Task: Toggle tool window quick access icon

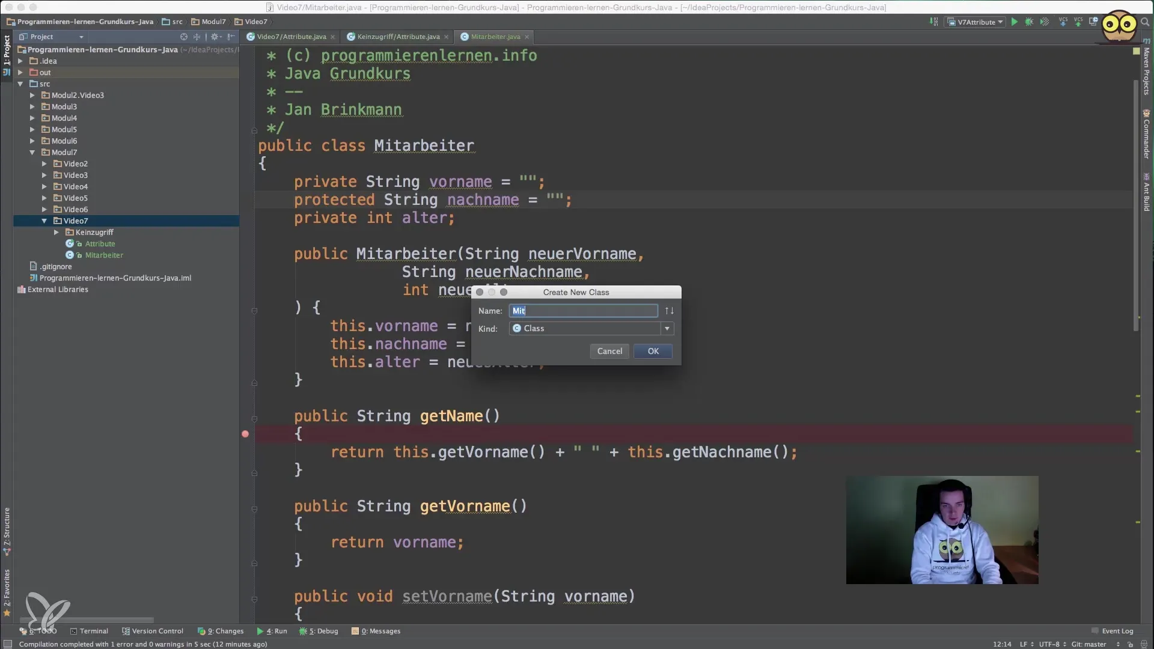Action: (x=8, y=644)
